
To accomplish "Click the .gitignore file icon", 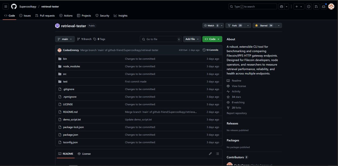I will [x=60, y=89].
